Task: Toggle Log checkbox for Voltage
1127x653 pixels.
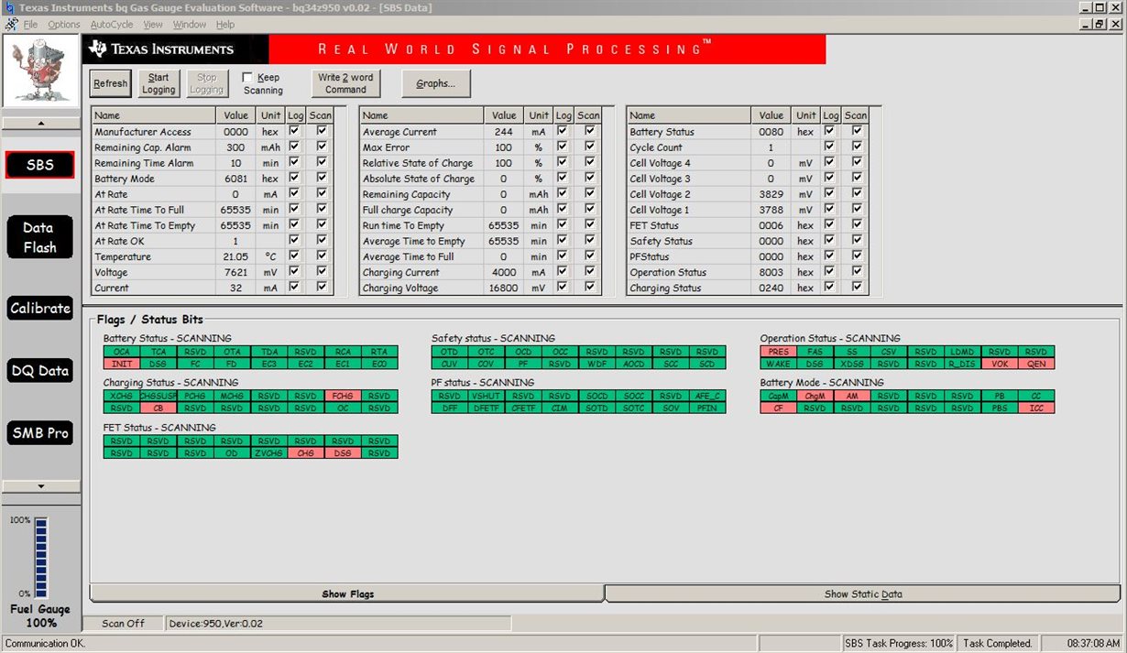Action: [x=294, y=271]
